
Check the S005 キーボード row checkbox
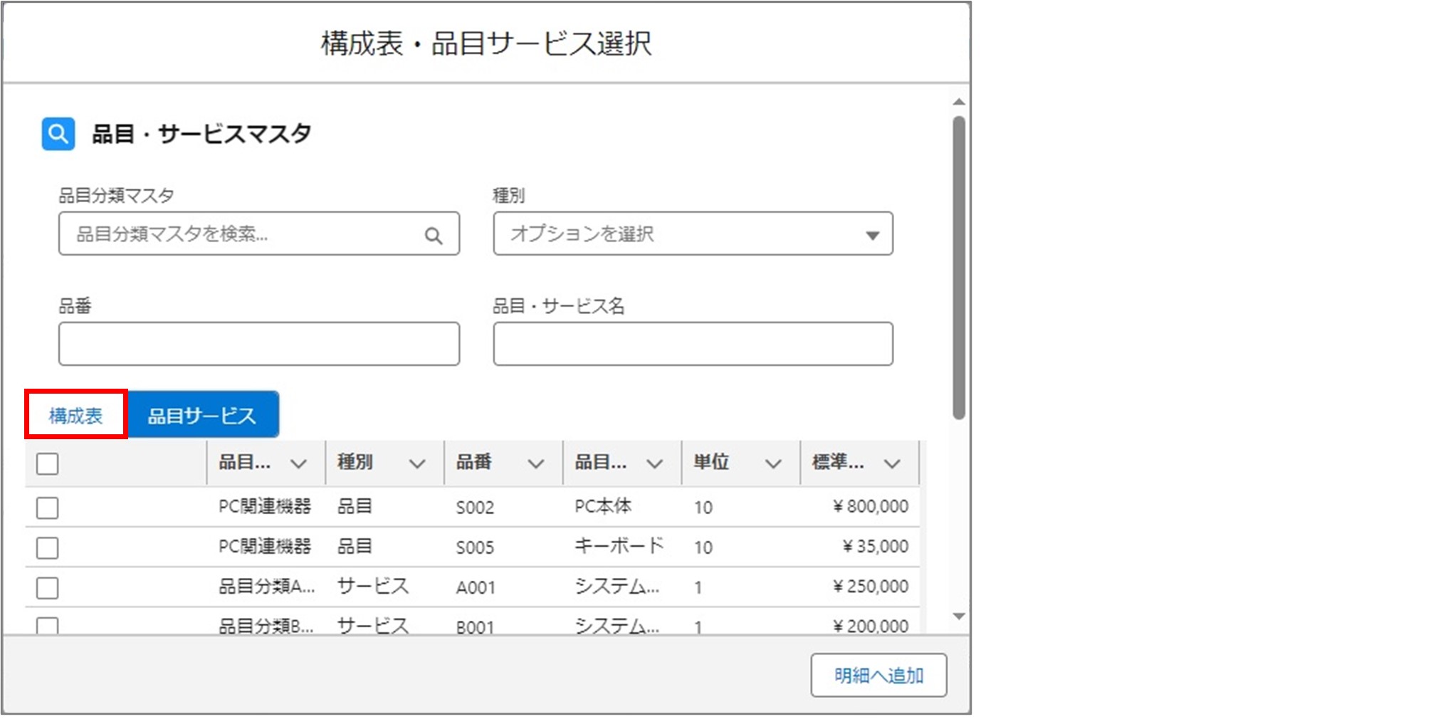[48, 548]
